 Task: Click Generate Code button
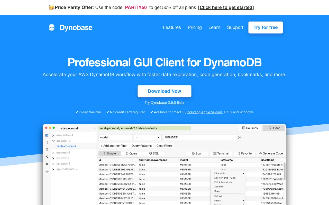coord(271,153)
